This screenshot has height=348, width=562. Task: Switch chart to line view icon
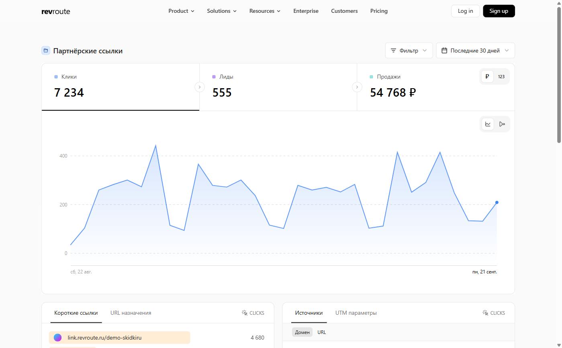[x=488, y=124]
